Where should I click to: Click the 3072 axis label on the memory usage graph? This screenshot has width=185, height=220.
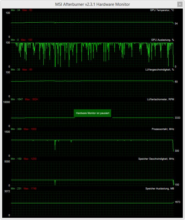7,191
